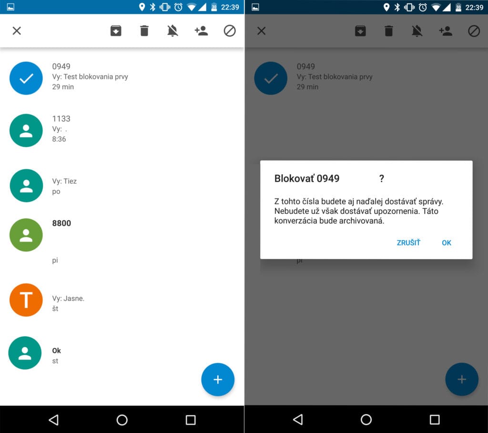Tap the add contact icon on the undimmed toolbar

coord(201,31)
